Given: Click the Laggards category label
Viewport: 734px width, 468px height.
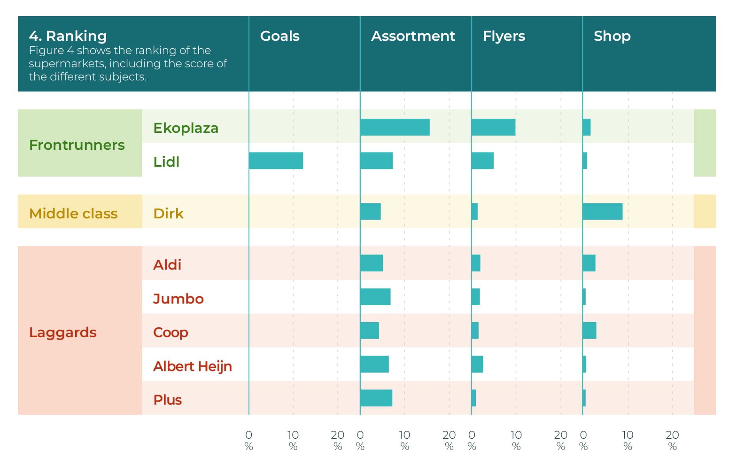Looking at the screenshot, I should [x=63, y=332].
